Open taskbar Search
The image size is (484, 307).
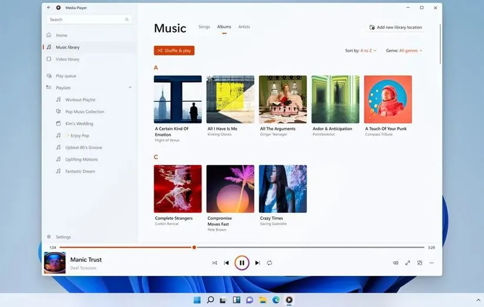point(210,300)
